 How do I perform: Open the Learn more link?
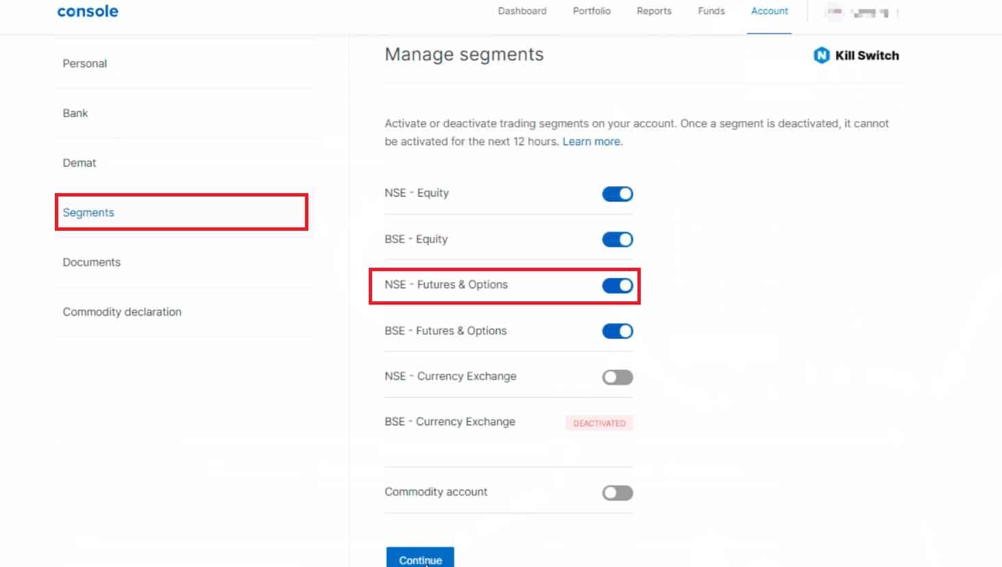(x=591, y=142)
